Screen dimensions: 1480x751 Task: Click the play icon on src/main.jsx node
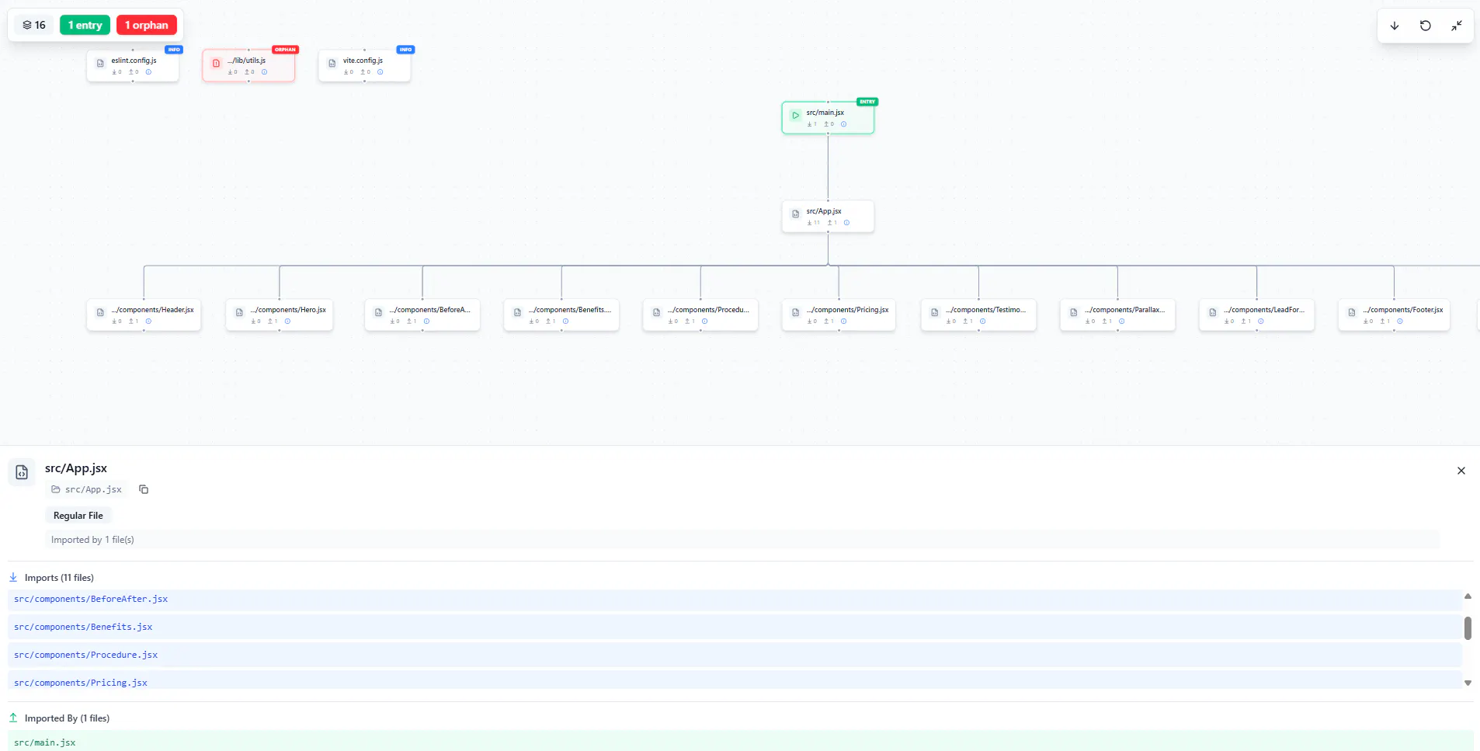[795, 116]
